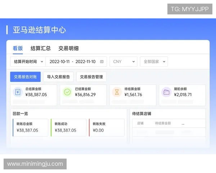This screenshot has width=216, height=173.
Task: Select the ¥2,018.71 期初余额 value
Action: click(x=183, y=95)
